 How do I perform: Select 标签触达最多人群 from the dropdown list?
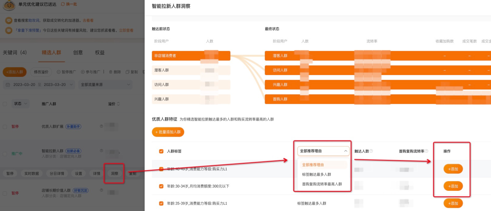316,175
